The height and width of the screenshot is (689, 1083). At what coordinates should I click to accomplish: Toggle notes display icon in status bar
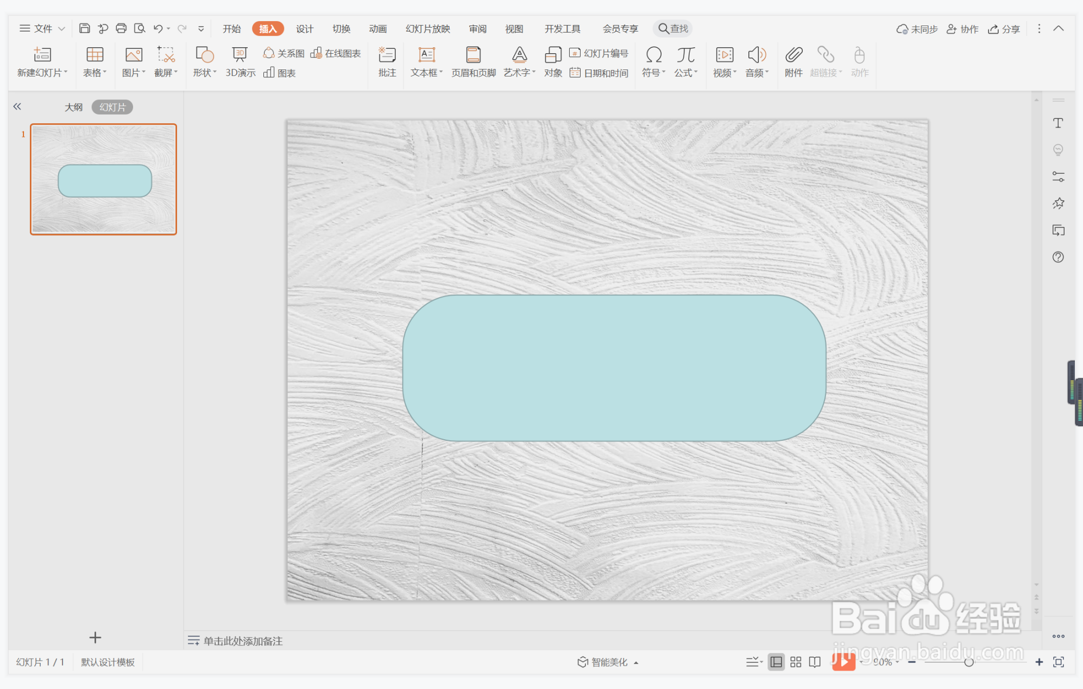[x=753, y=662]
